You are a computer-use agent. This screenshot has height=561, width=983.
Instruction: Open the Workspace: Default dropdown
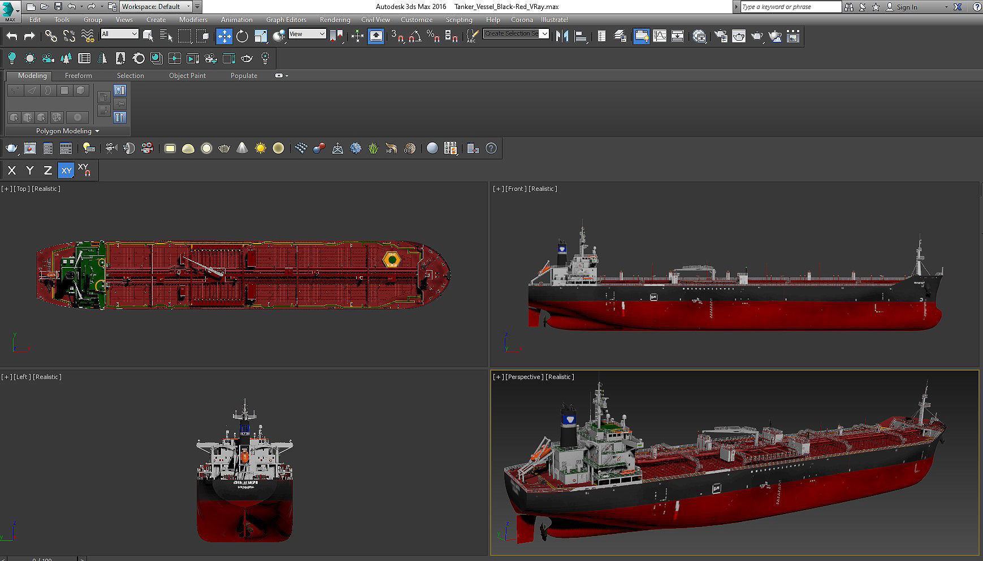(x=156, y=7)
